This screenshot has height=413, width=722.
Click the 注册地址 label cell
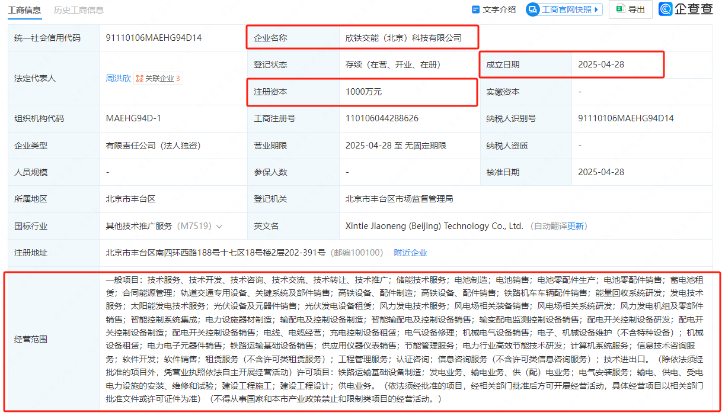click(x=54, y=253)
